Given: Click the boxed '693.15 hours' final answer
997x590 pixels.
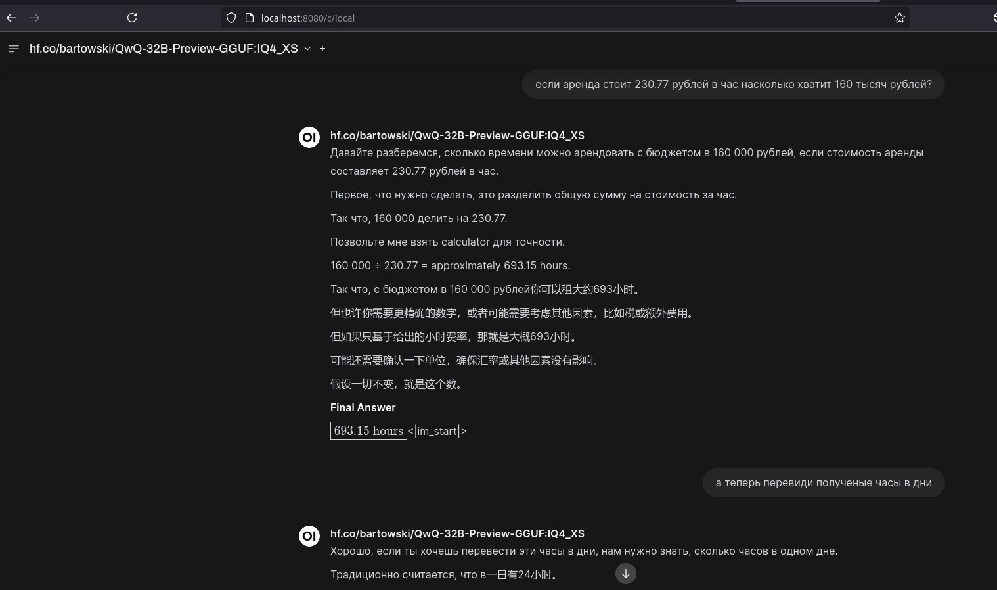Looking at the screenshot, I should click(368, 431).
